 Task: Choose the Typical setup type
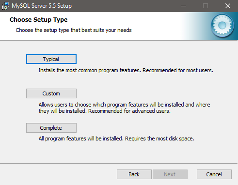[x=51, y=59]
